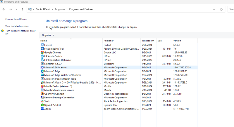Click the Skillbrains publisher cell

(x=109, y=64)
